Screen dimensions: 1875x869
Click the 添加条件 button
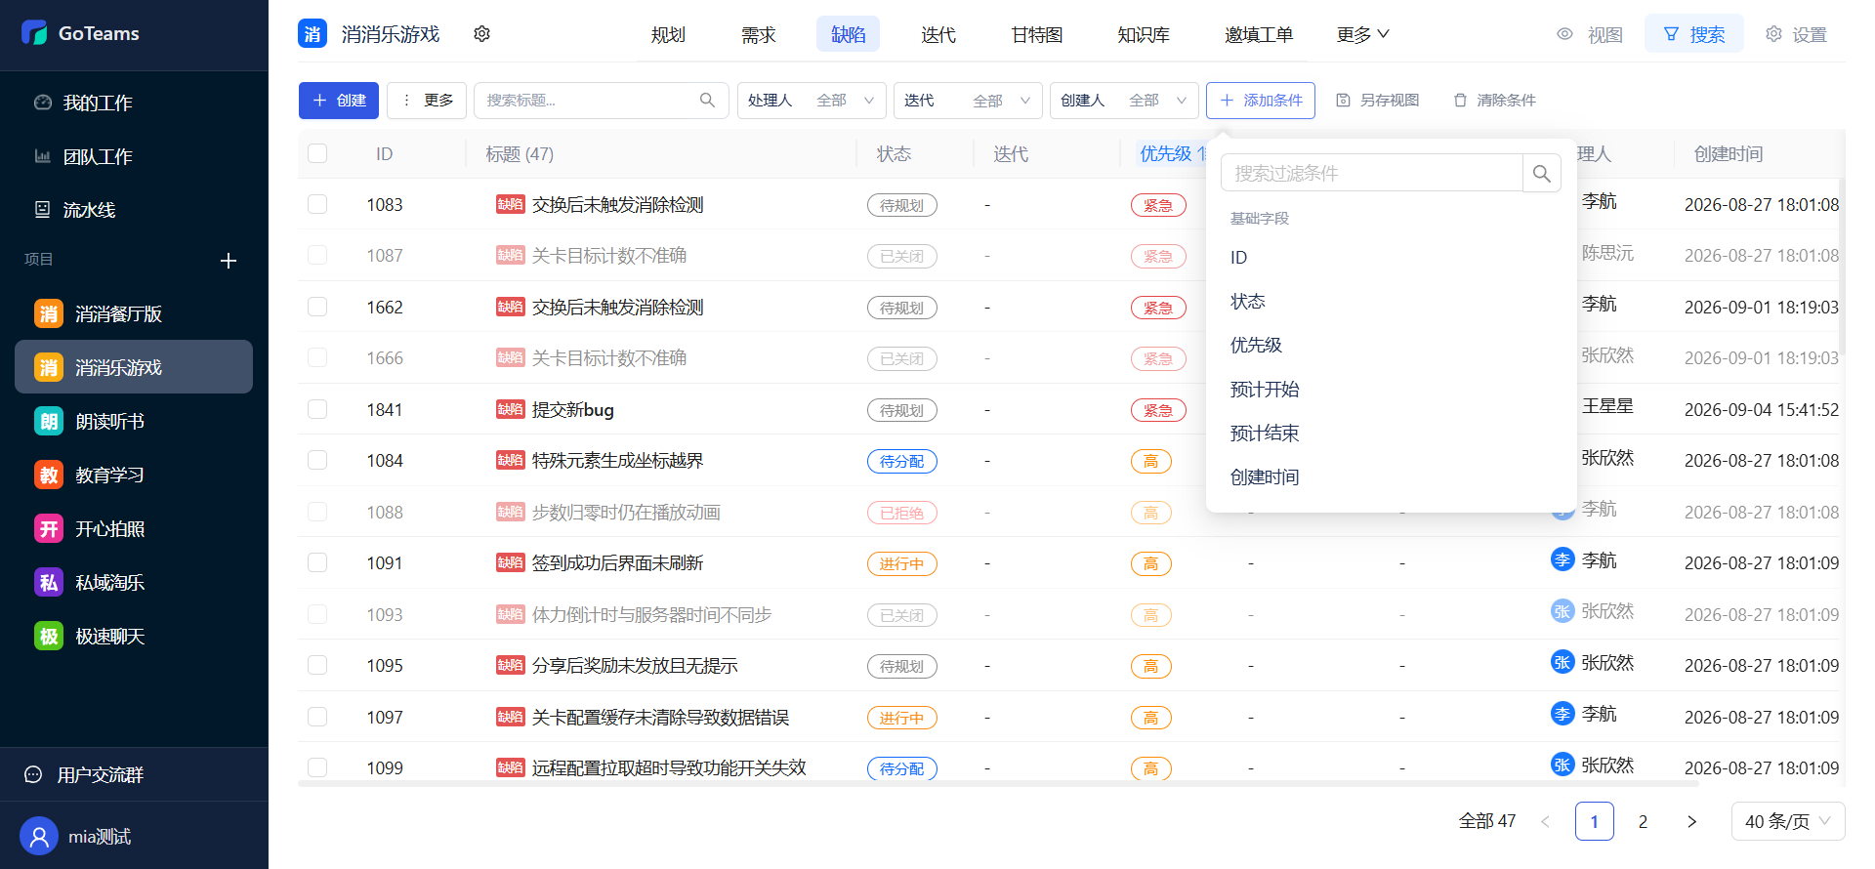[x=1261, y=101]
